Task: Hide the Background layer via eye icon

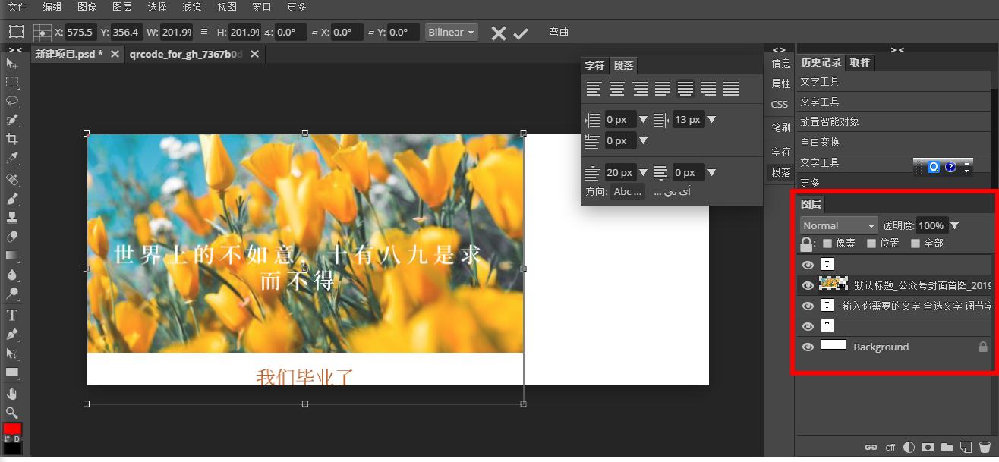Action: [x=808, y=347]
